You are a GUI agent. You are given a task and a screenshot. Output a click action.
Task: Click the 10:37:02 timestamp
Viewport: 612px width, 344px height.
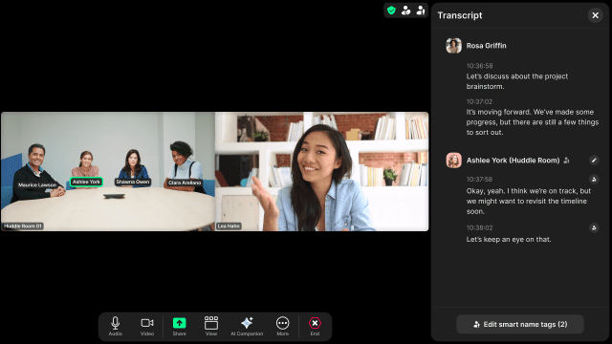479,102
